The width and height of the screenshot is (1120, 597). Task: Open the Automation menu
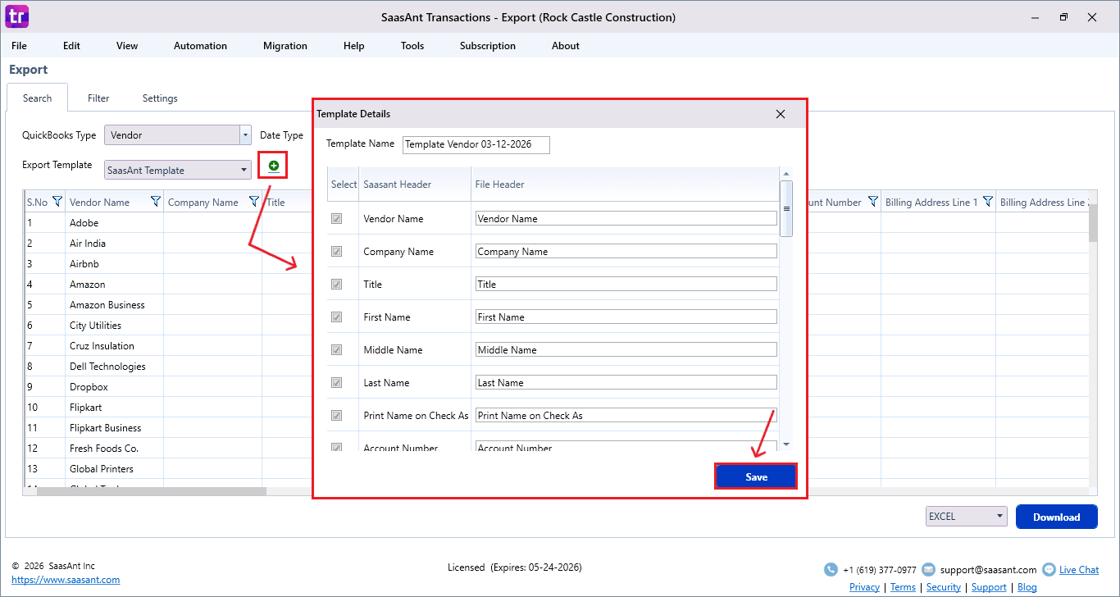pos(200,46)
